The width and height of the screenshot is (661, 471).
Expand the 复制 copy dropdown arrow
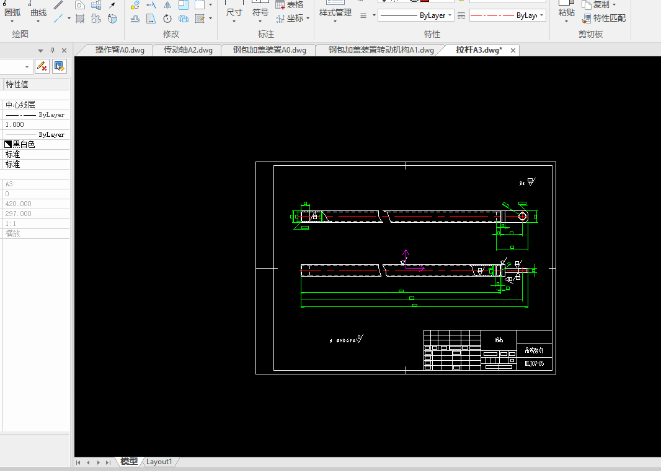pos(614,4)
